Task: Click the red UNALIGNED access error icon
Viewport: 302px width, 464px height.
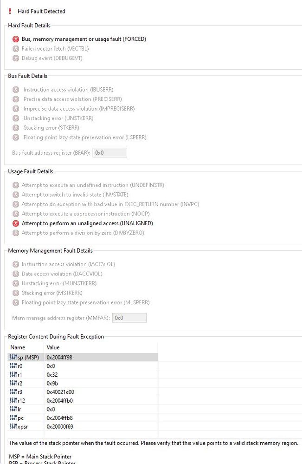Action: click(16, 223)
